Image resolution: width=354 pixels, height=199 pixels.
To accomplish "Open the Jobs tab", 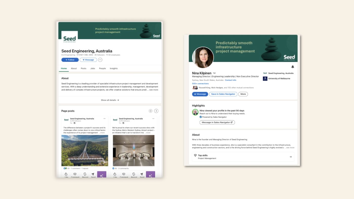I will (x=93, y=68).
